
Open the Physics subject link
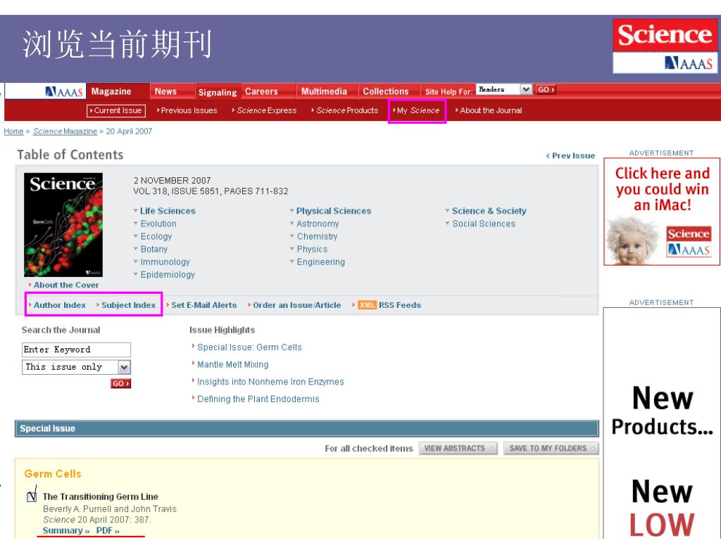312,249
